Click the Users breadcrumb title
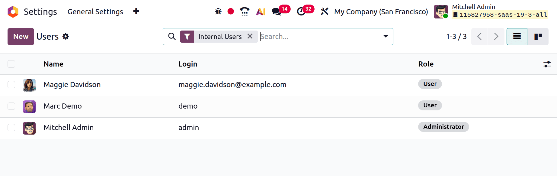The height and width of the screenshot is (176, 557). 47,37
